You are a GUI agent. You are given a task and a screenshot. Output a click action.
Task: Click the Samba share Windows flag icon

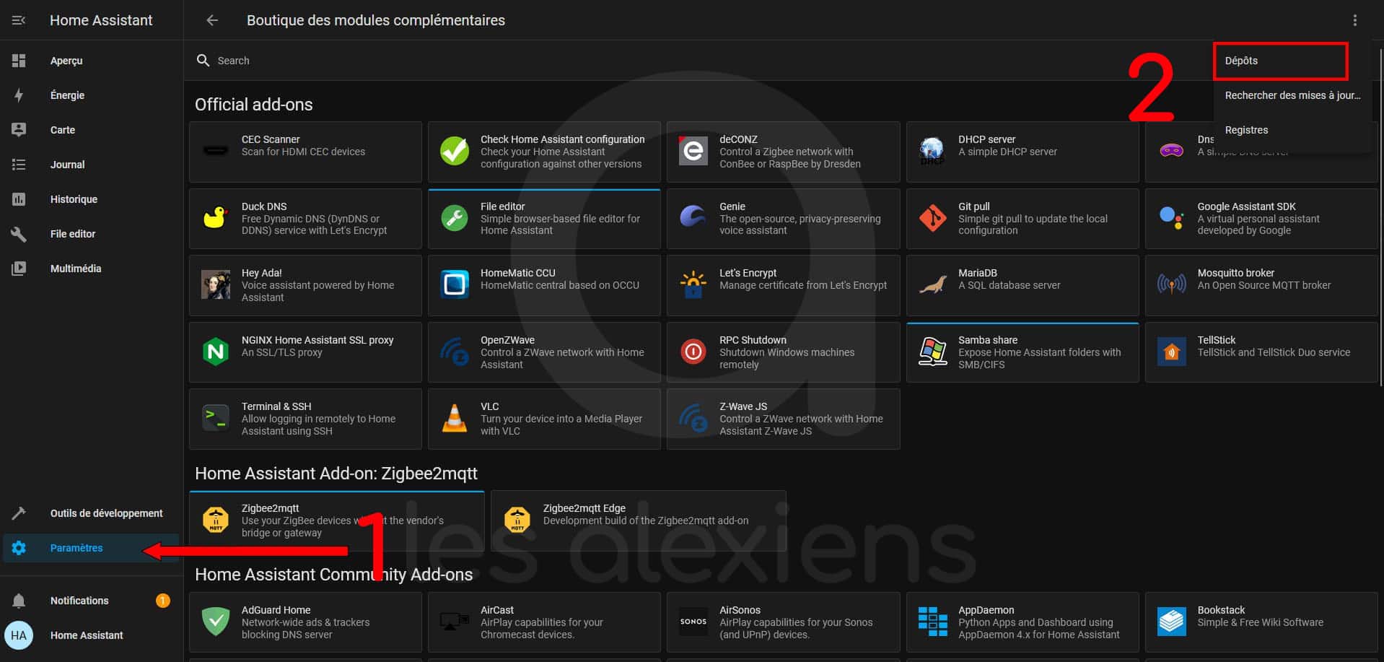932,352
